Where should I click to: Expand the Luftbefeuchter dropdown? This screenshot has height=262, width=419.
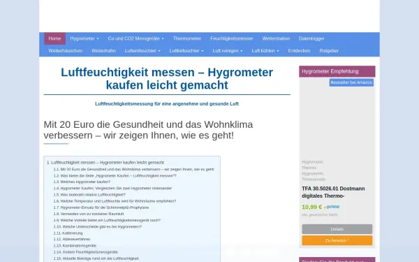point(186,50)
